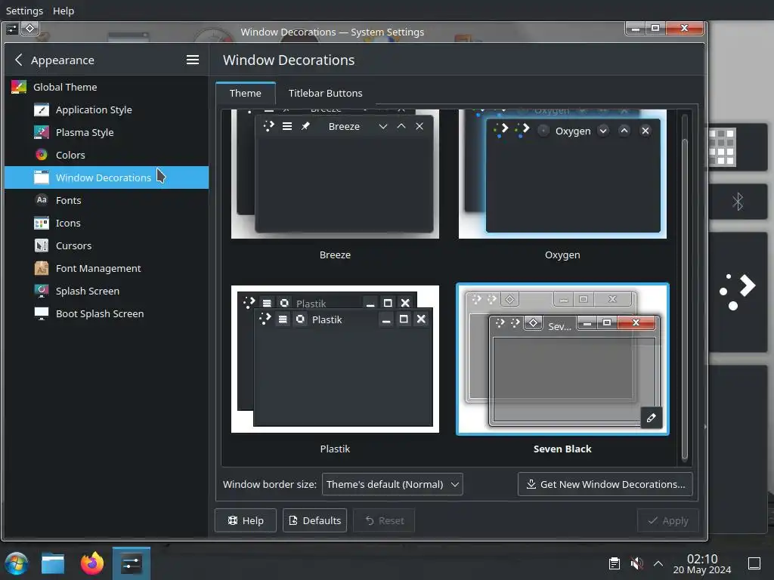Click the show desktop button
Screen dimensions: 774x580
[754, 563]
